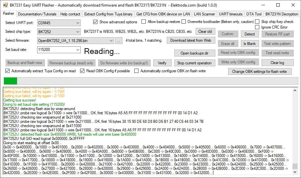Viewport: 301px width, 178px height.
Task: Click Download latest from Web button
Action: (191, 40)
